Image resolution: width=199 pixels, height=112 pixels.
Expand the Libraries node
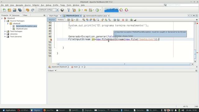(5, 34)
